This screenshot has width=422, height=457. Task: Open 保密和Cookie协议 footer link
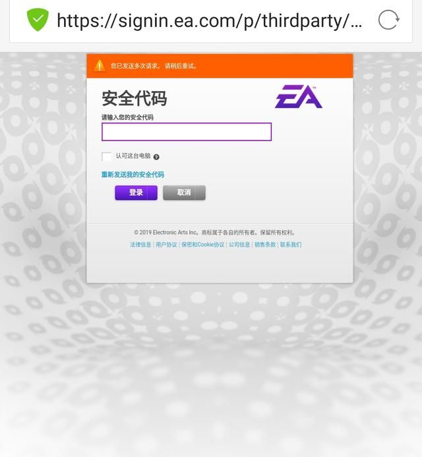203,245
